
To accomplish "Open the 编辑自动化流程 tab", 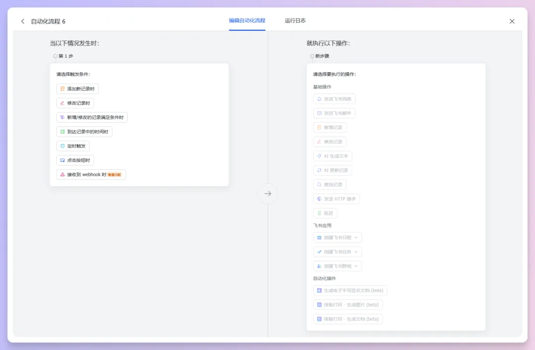I will click(247, 21).
